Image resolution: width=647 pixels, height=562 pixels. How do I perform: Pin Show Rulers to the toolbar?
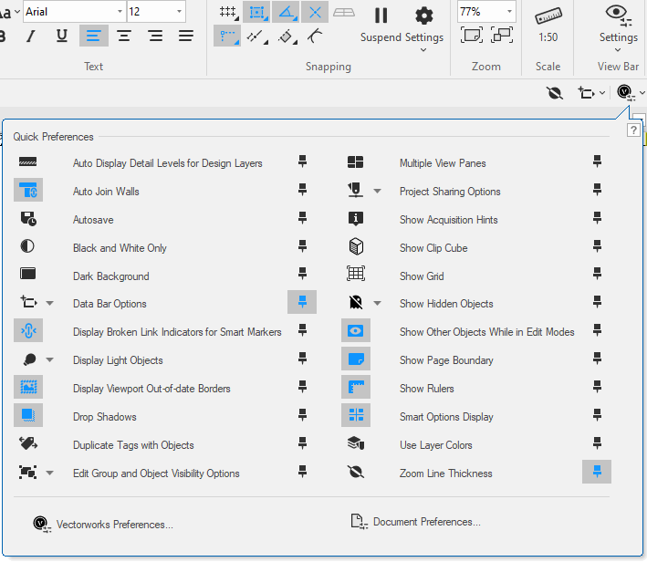597,388
